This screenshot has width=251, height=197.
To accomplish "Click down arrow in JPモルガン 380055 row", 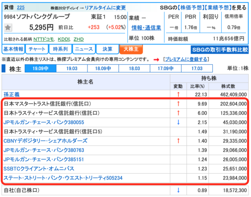I will [178, 122].
